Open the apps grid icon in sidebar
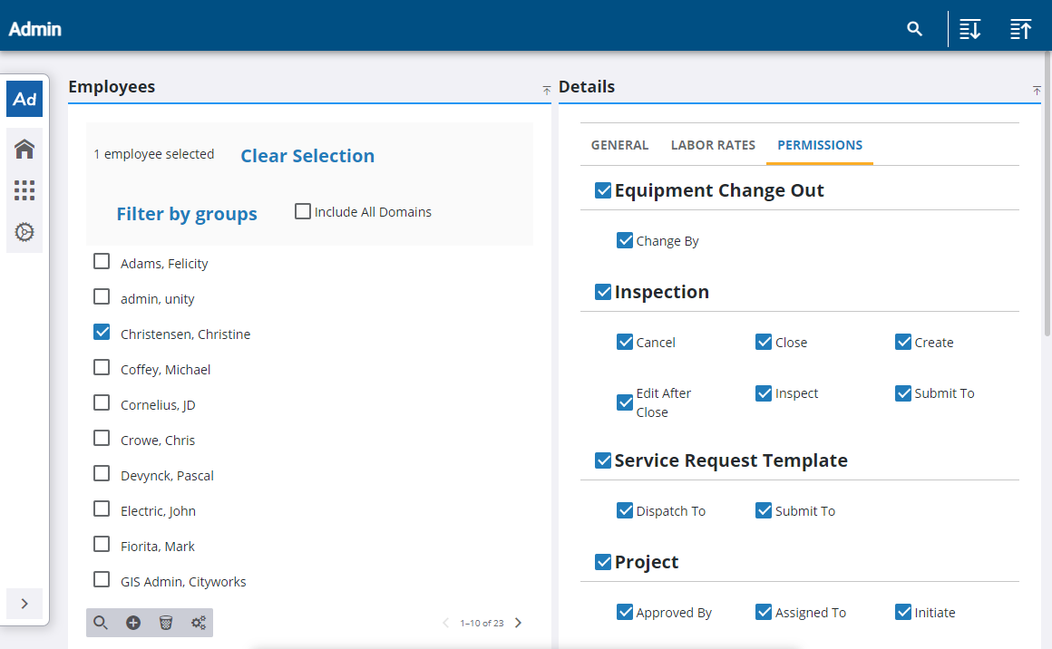Screen dimensions: 1052x649 (x=24, y=190)
